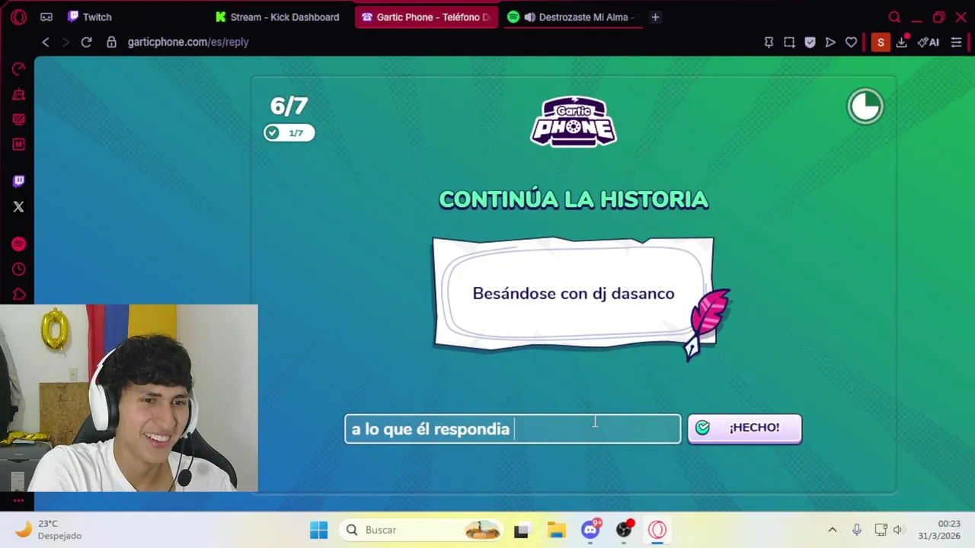
Task: Add page to bookmarks with heart
Action: [851, 43]
